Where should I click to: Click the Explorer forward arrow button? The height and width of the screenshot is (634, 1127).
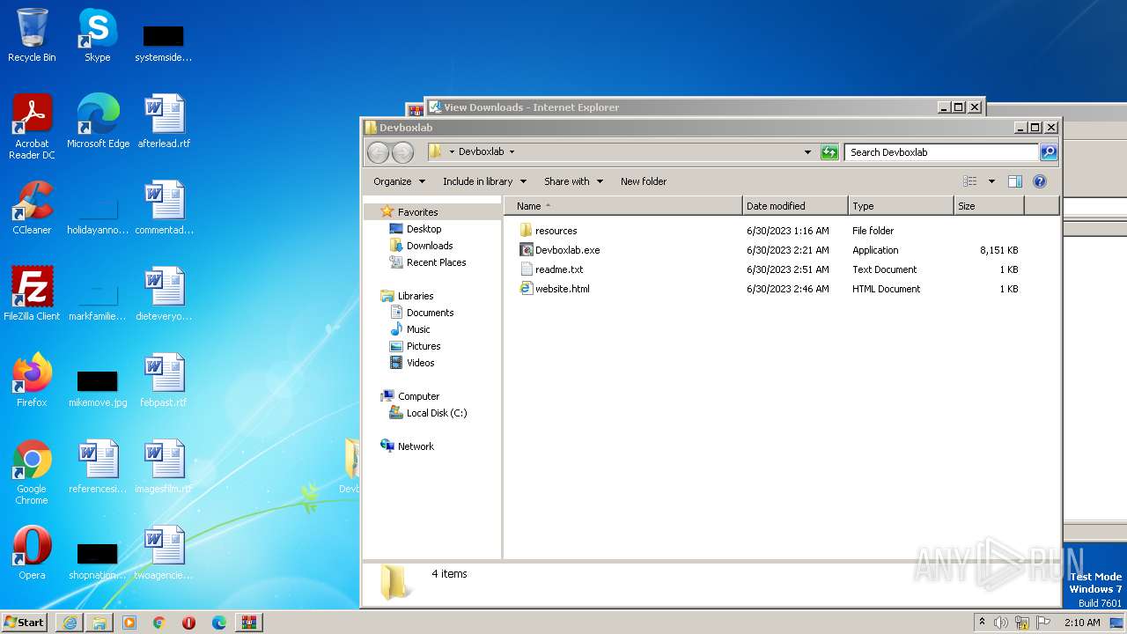click(402, 152)
